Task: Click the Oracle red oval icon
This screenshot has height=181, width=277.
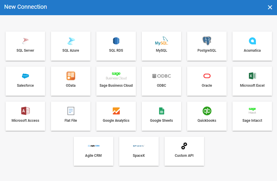Action: pos(207,76)
